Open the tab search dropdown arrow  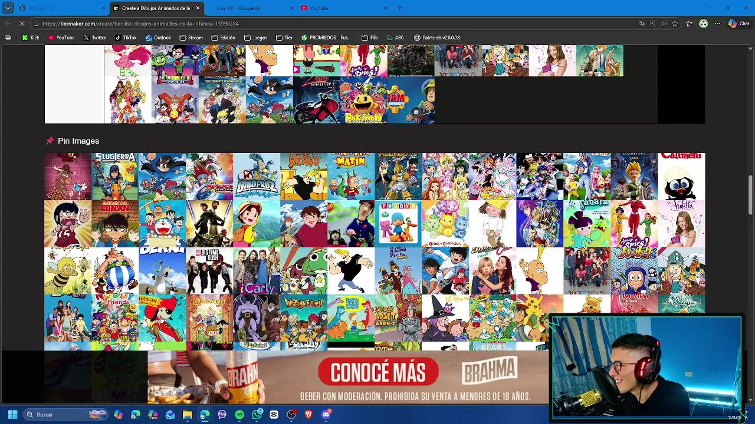pos(7,8)
